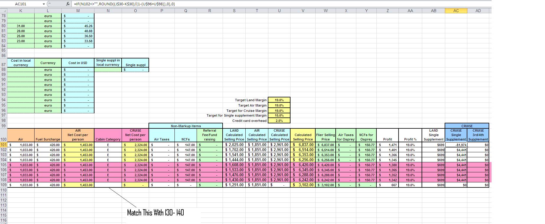Select column AA header
The image size is (545, 224).
coord(410,11)
